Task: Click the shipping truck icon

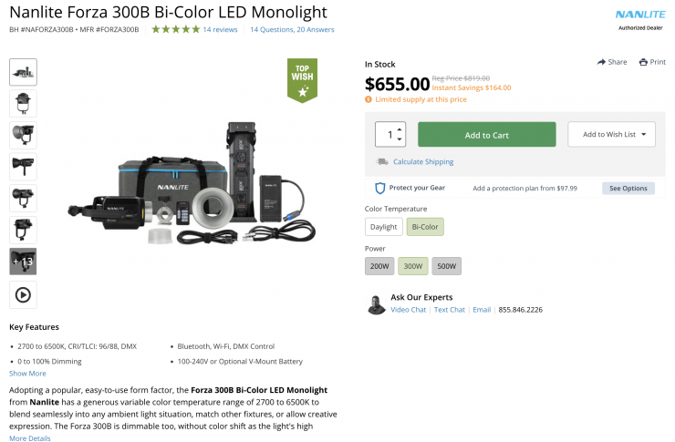Action: tap(382, 162)
